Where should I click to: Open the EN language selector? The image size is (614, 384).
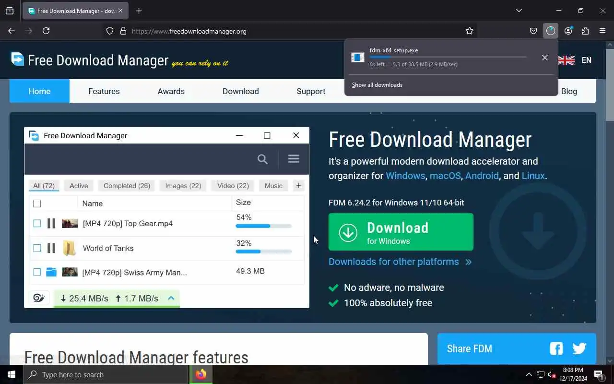pos(586,60)
